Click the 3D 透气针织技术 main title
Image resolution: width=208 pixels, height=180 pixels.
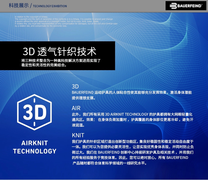[59, 52]
